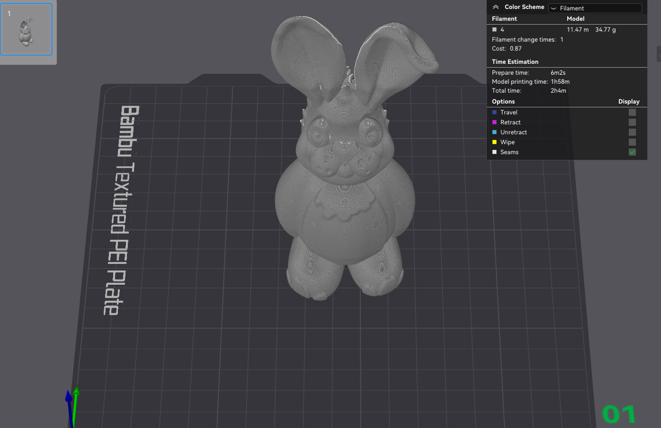Click the yellow Wipe color swatch
Image resolution: width=661 pixels, height=428 pixels.
pyautogui.click(x=494, y=142)
